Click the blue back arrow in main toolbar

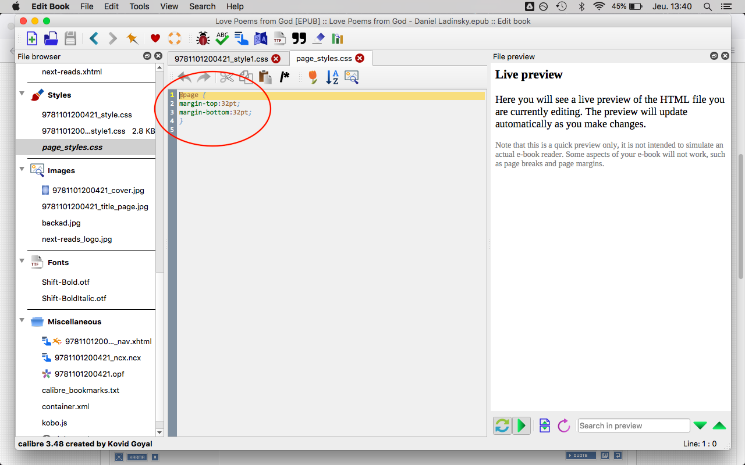[94, 39]
